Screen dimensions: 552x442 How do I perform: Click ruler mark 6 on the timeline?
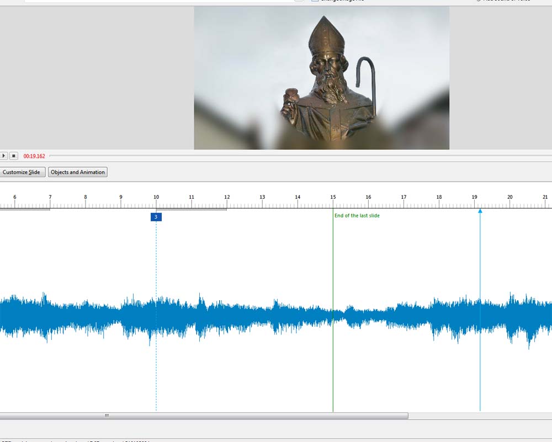[x=15, y=197]
